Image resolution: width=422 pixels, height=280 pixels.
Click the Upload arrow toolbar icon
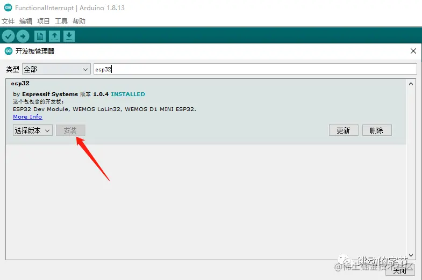point(23,36)
